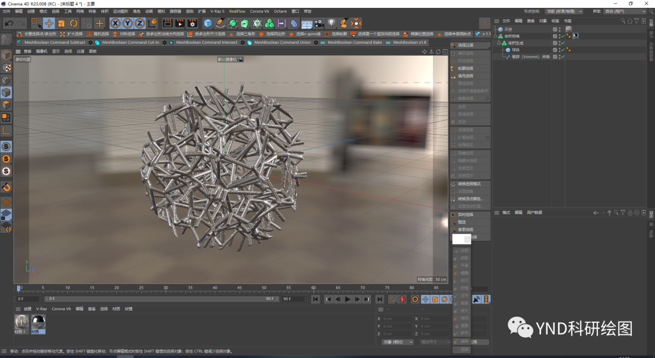655x358 pixels.
Task: Collapse the 体积网格 tree node
Action: [495, 36]
